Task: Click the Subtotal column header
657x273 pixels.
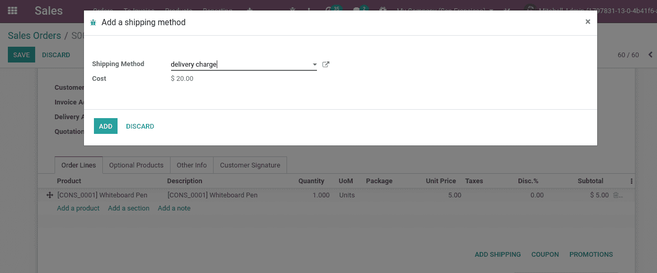Action: 590,181
